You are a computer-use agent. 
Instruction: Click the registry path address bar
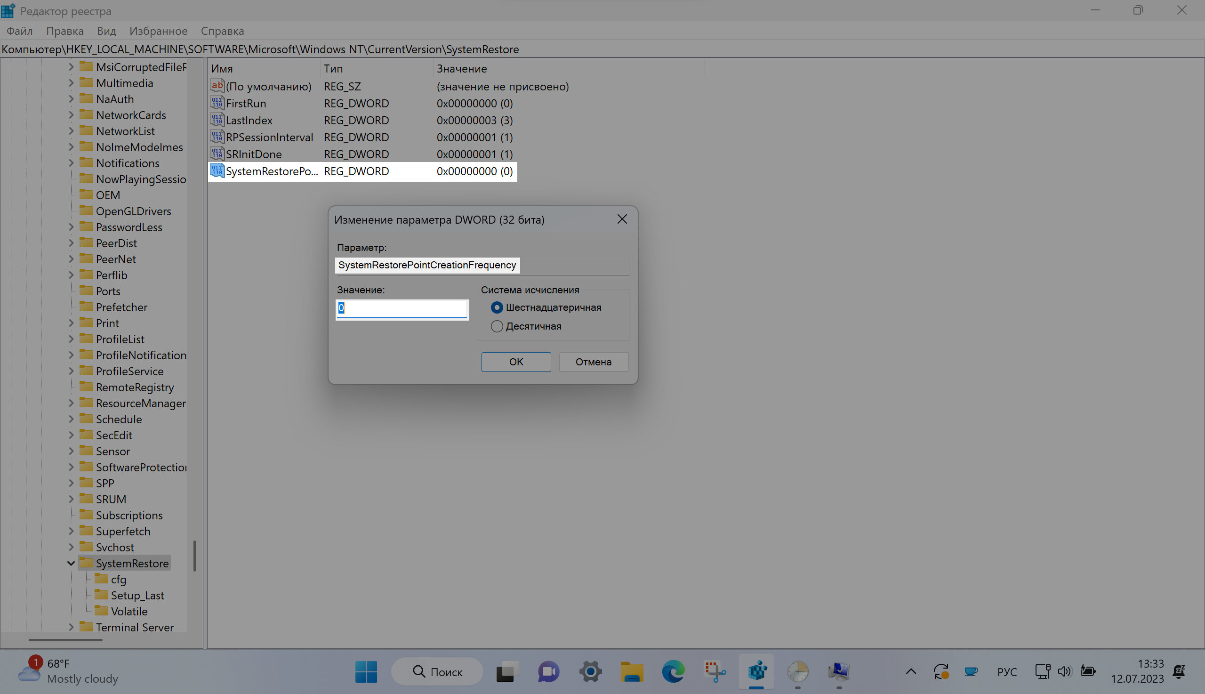pos(602,49)
